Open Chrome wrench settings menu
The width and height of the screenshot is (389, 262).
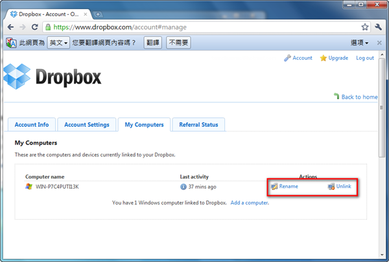tap(379, 27)
